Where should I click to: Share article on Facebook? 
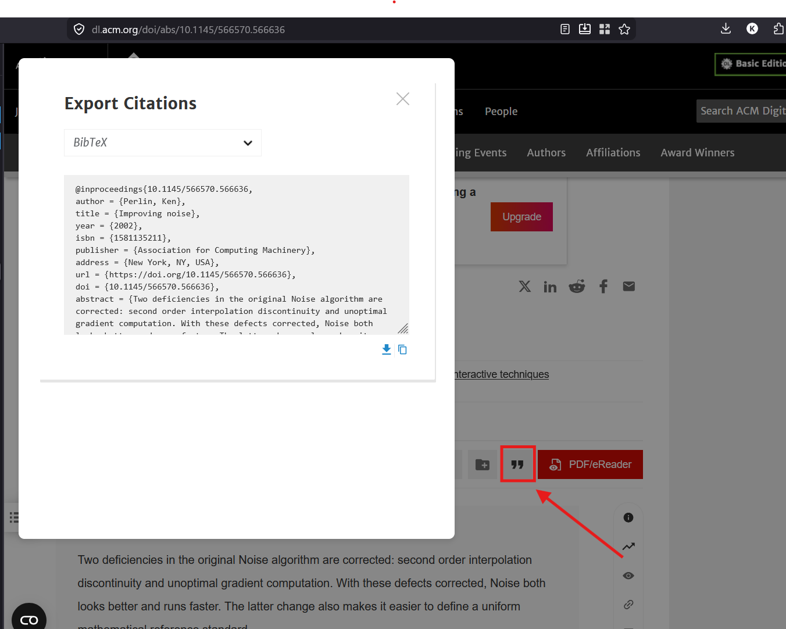pyautogui.click(x=603, y=286)
